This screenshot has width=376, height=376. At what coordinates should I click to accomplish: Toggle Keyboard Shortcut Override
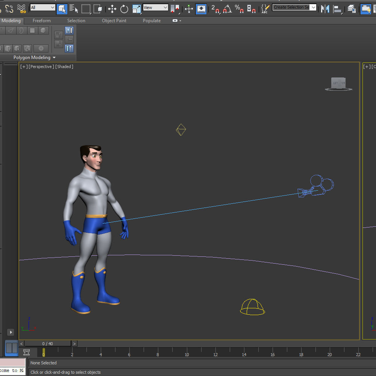[x=201, y=9]
